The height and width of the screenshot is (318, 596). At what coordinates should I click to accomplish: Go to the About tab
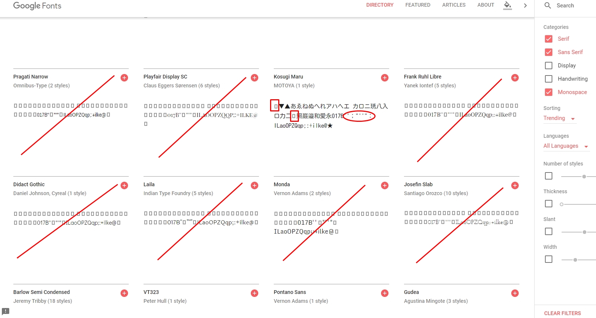[x=486, y=5]
